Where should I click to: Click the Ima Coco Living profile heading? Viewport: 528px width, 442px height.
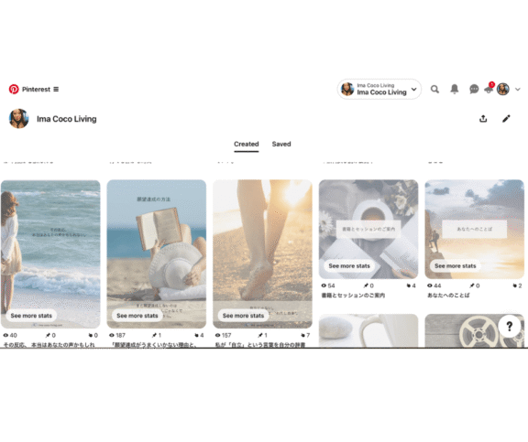pyautogui.click(x=67, y=119)
